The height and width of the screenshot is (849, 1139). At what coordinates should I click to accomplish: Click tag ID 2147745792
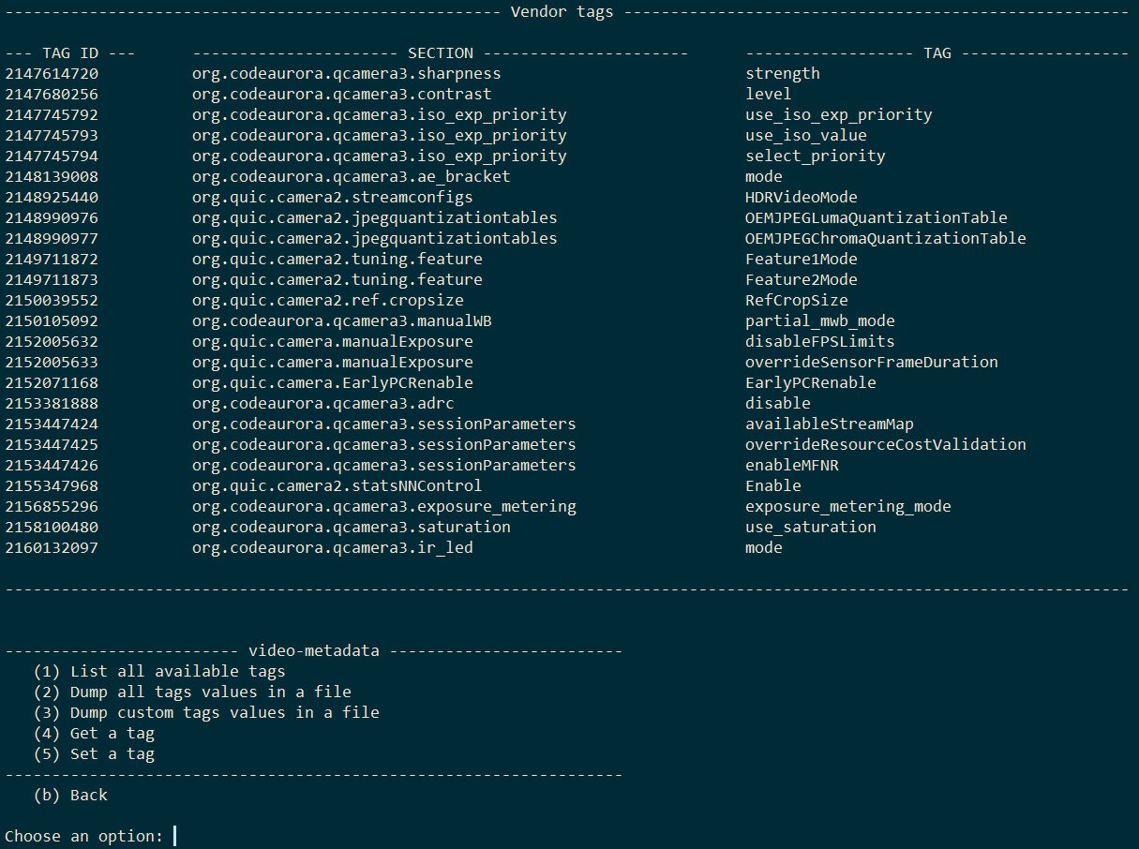tap(52, 114)
